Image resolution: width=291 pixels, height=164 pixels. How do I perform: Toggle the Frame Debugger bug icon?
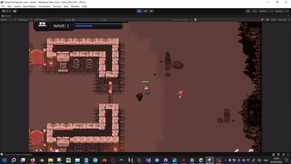tap(195, 20)
